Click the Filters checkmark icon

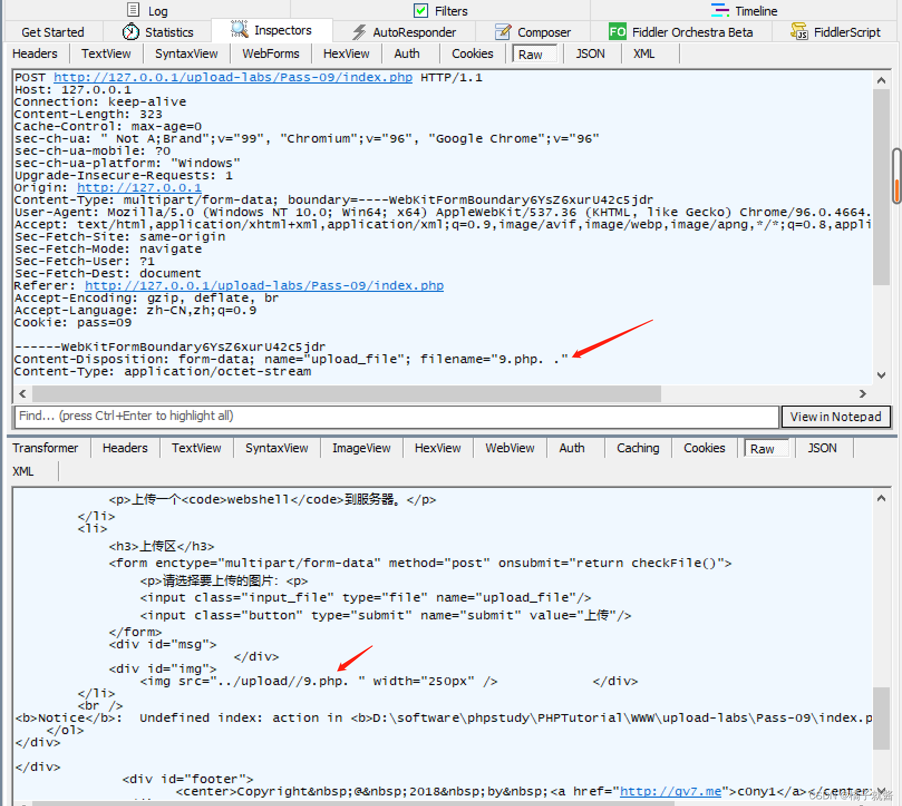coord(421,11)
